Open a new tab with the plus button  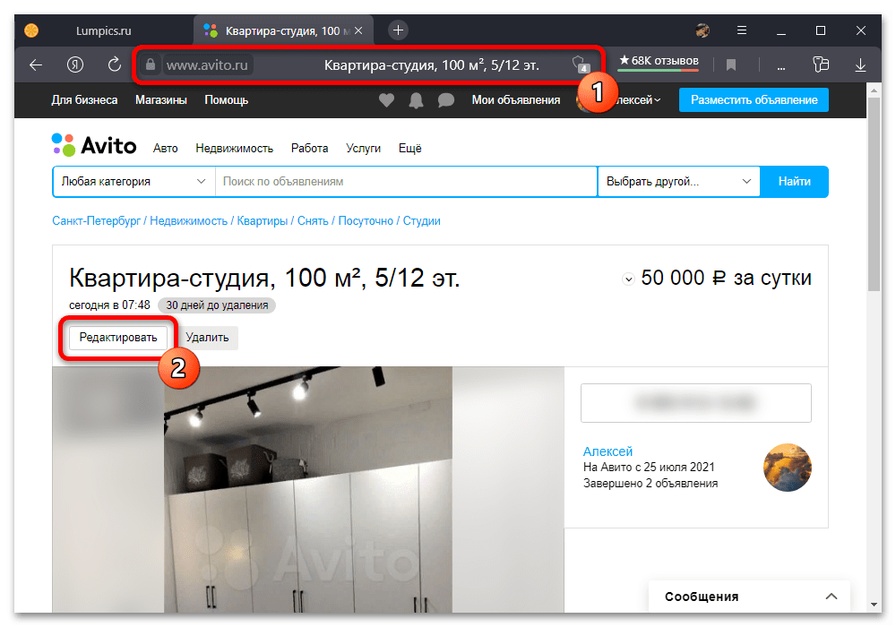pos(399,30)
